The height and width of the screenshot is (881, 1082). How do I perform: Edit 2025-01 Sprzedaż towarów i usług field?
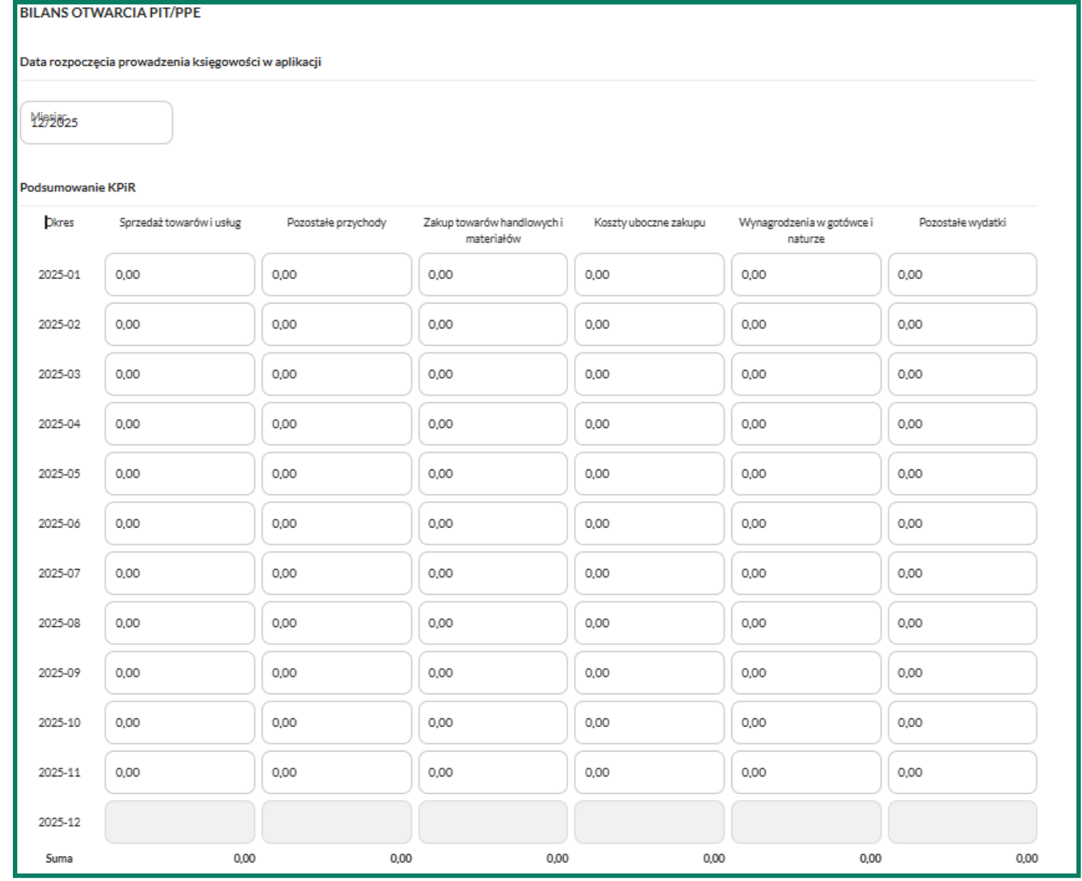click(180, 274)
